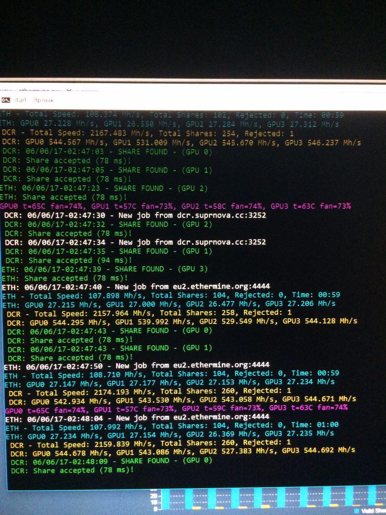Click the '10' label on chart axis
Screen dimensions: 386x515
[x=153, y=502]
